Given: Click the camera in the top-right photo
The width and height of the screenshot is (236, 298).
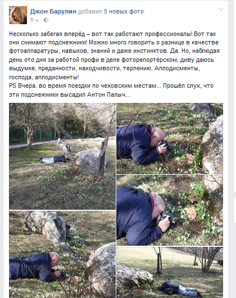Looking at the screenshot, I should (166, 145).
